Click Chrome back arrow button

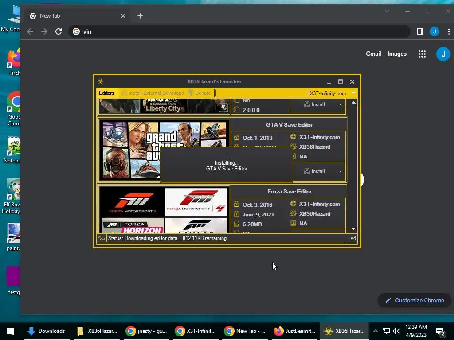30,31
